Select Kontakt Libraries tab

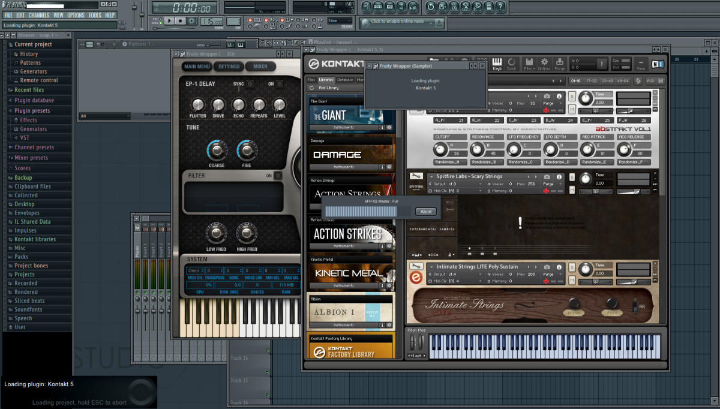(x=326, y=80)
